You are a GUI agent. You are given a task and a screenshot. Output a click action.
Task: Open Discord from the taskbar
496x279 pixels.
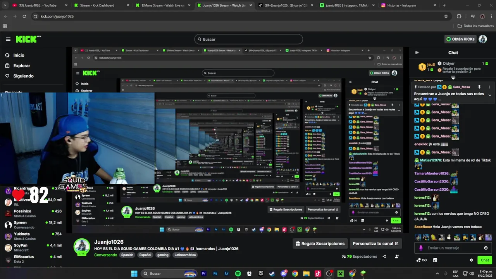(x=284, y=274)
